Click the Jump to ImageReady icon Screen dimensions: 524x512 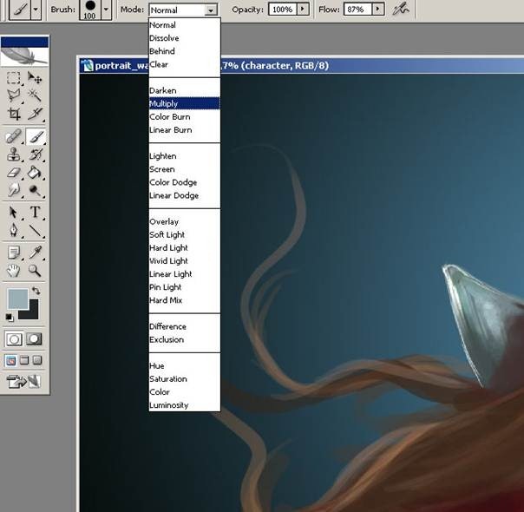click(x=23, y=381)
